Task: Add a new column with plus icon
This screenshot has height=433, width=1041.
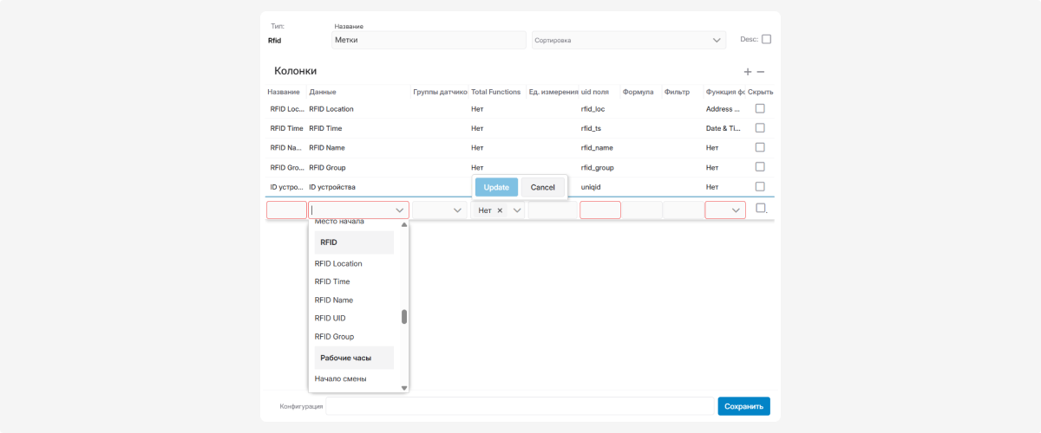Action: (x=748, y=72)
